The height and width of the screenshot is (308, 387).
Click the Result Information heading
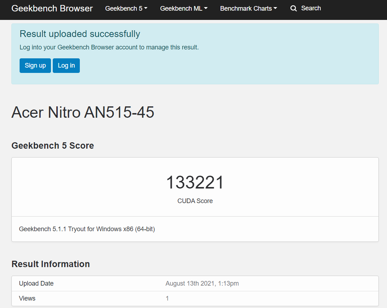click(x=51, y=264)
